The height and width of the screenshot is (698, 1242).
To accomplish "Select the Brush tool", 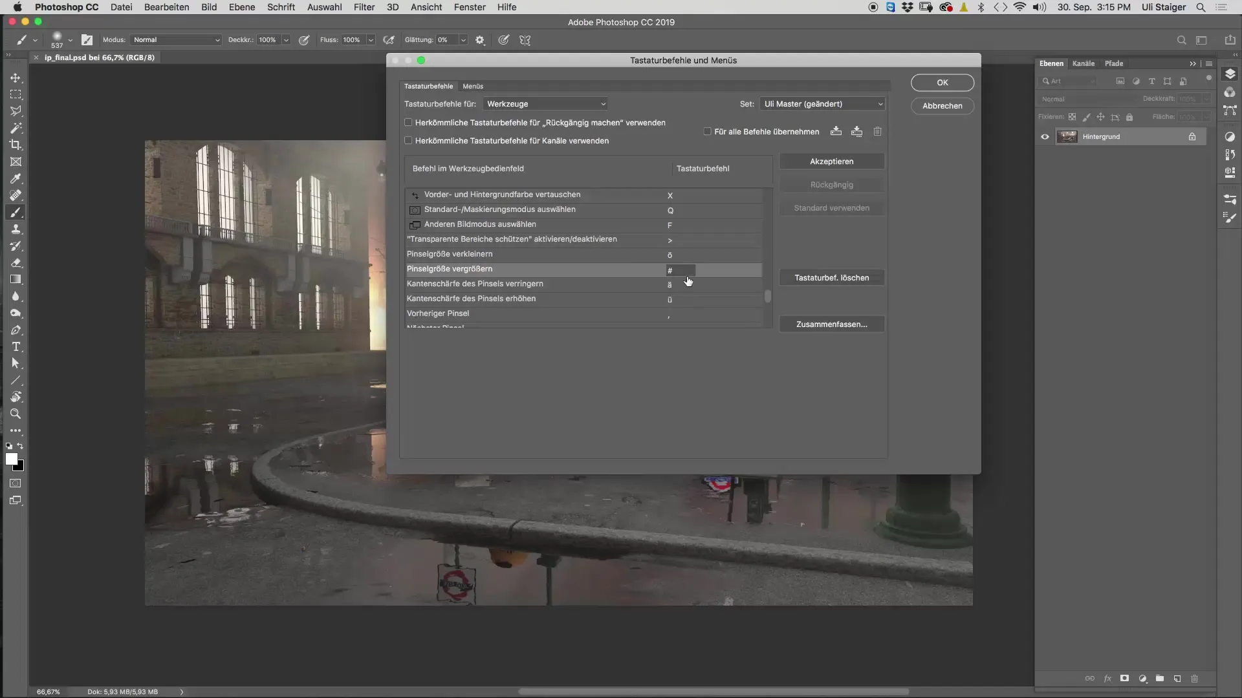I will (x=16, y=212).
